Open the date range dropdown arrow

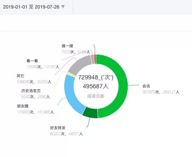[x=63, y=6]
